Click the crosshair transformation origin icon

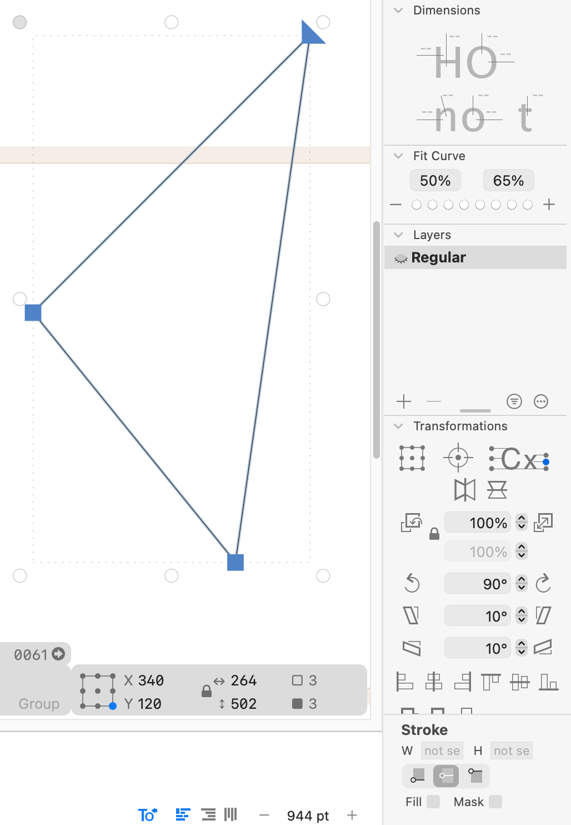[x=458, y=458]
